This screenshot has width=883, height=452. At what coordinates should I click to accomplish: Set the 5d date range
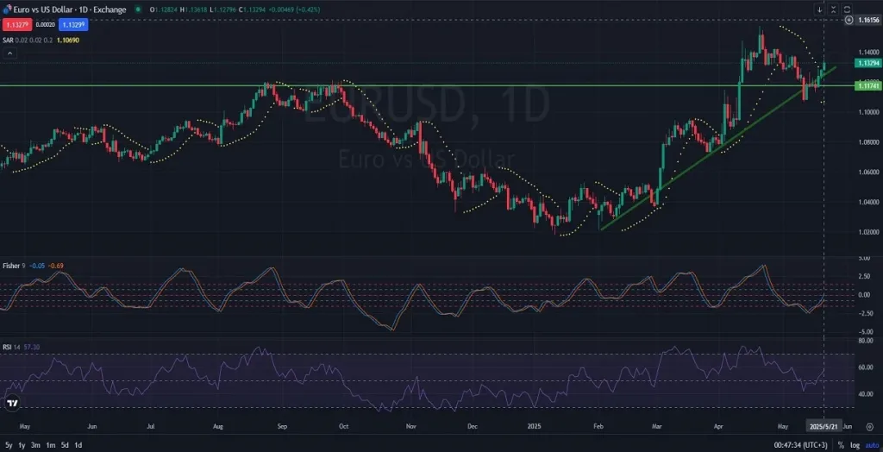click(x=66, y=445)
